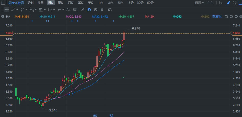Switch to the 多日 tab
Image resolution: width=242 pixels, height=117 pixels.
41,3
